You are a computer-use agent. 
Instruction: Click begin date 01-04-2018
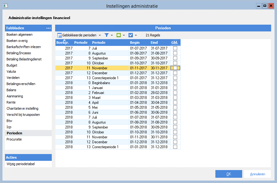[138, 103]
